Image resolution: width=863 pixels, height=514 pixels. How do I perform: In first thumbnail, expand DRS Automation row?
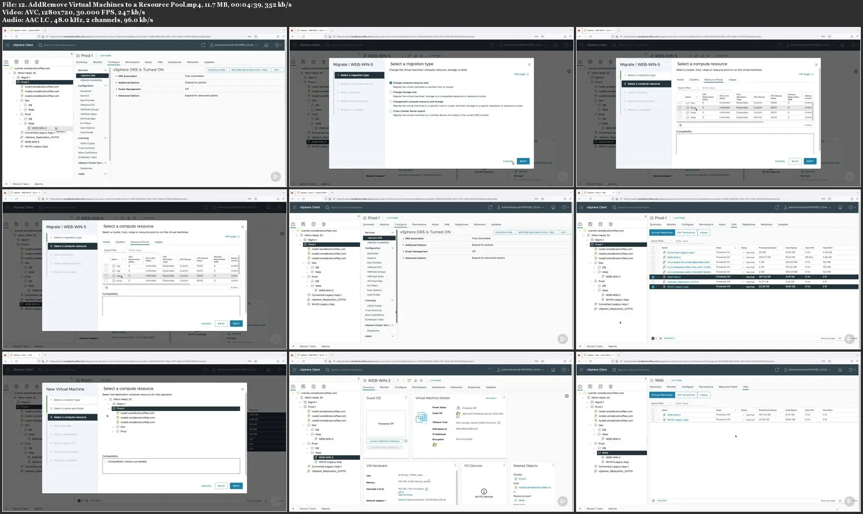(116, 76)
